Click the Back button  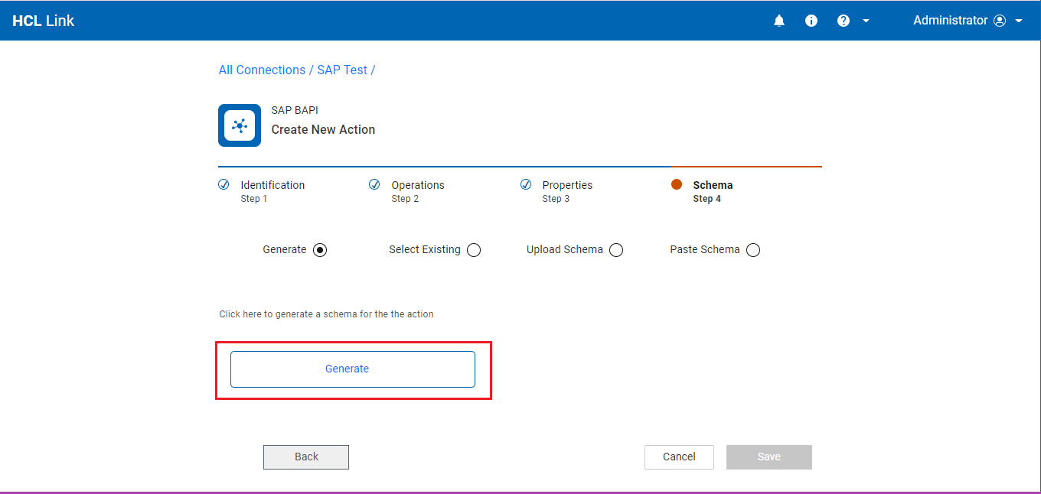tap(306, 457)
